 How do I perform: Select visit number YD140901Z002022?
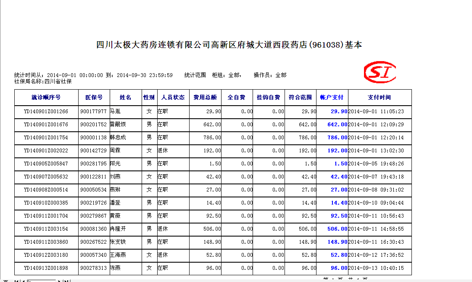pyautogui.click(x=46, y=151)
